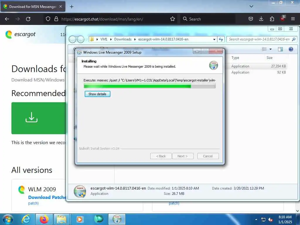Click the < Back button in Setup
This screenshot has height=225, width=300.
[161, 156]
